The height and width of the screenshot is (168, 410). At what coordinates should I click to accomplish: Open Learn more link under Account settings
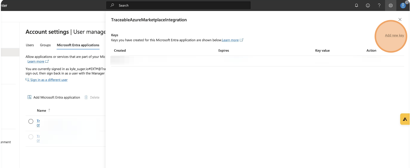[x=36, y=61]
